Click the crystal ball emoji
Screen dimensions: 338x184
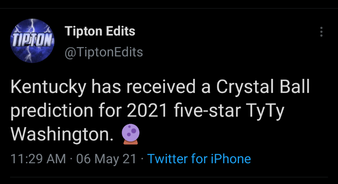pos(130,134)
